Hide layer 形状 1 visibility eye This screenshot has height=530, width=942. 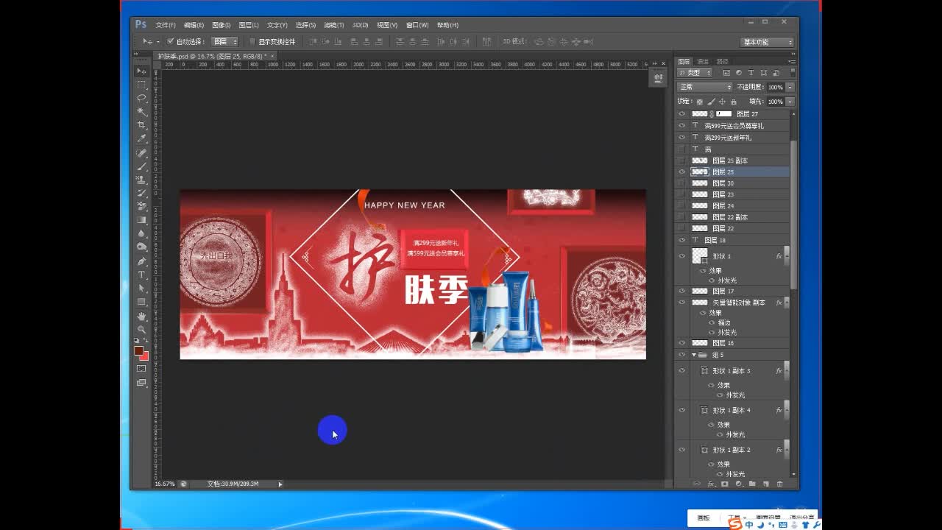pos(681,256)
